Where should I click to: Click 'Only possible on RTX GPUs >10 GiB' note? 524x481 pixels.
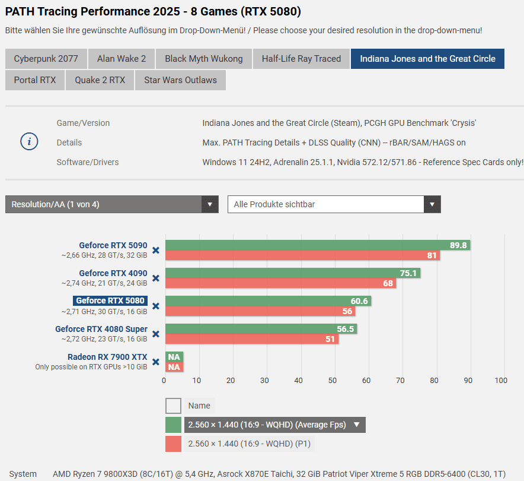(x=91, y=367)
